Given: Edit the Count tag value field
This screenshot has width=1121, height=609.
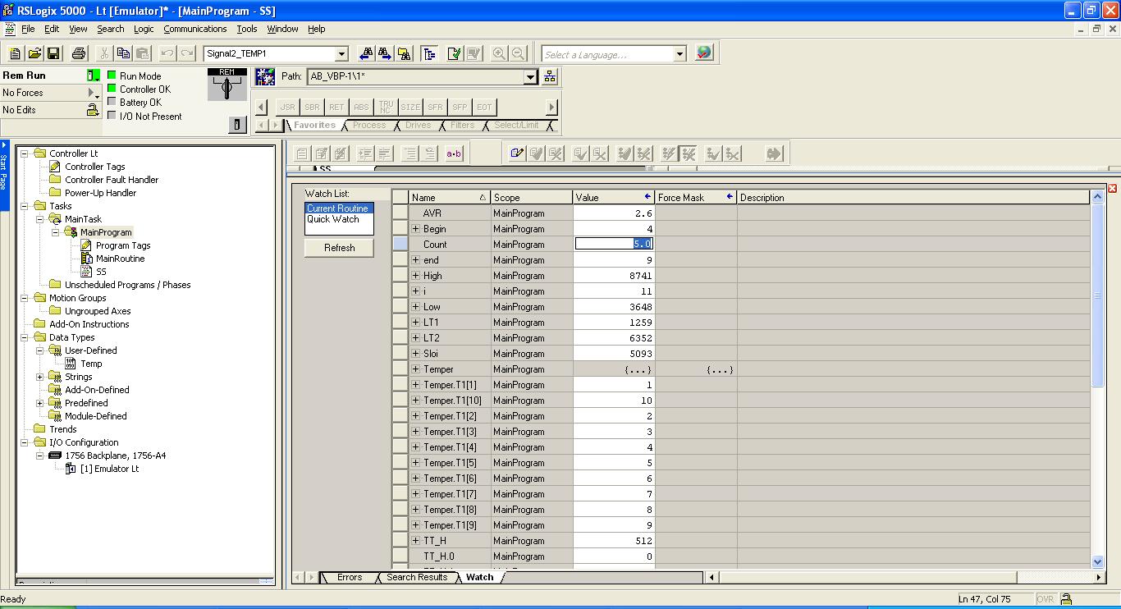Looking at the screenshot, I should coord(614,245).
